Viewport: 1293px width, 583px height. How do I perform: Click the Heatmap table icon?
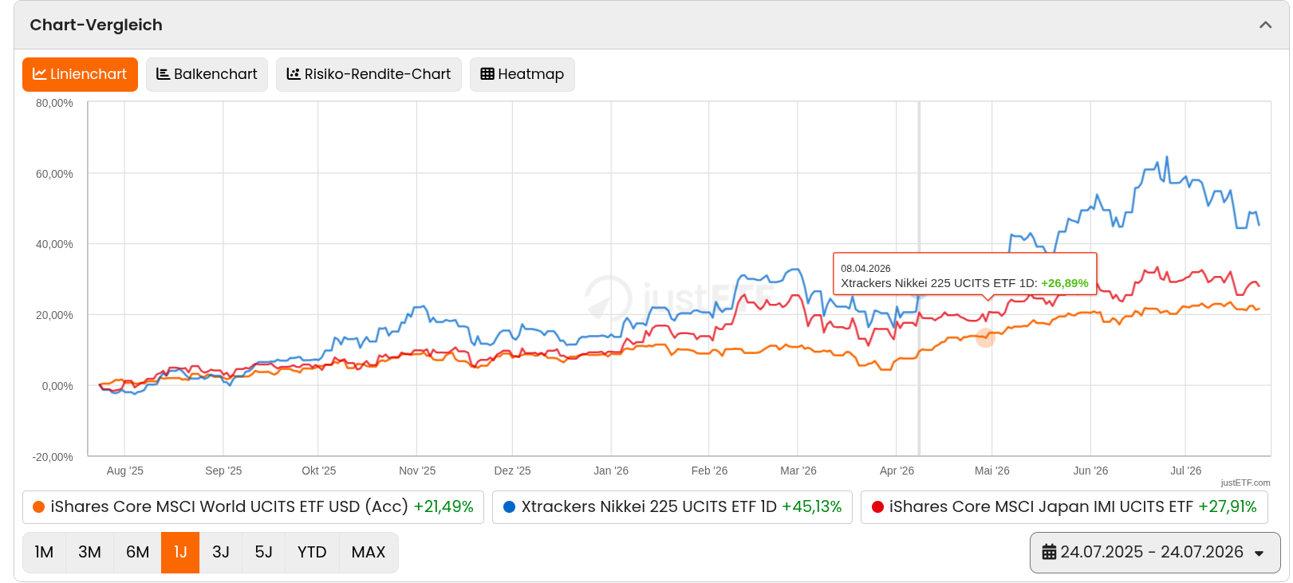click(x=487, y=74)
